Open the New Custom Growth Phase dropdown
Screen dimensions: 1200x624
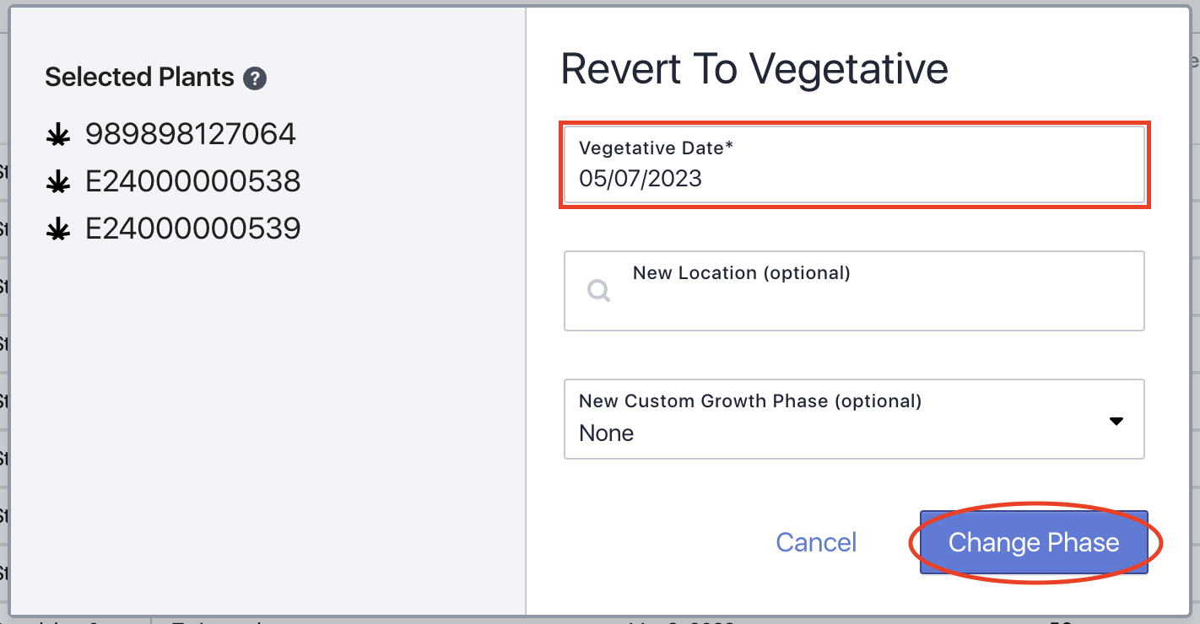(854, 419)
